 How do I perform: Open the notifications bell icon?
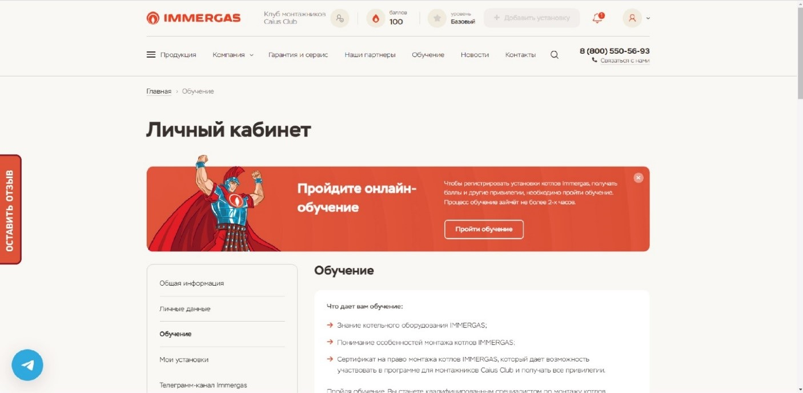(x=597, y=18)
